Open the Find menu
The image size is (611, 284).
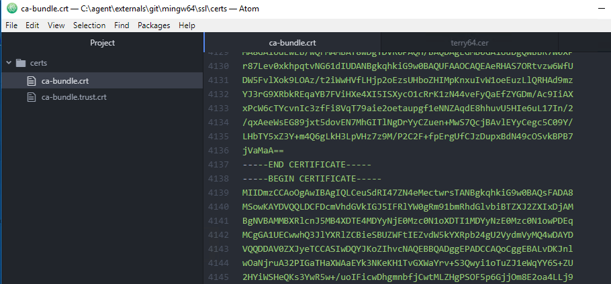[x=122, y=25]
